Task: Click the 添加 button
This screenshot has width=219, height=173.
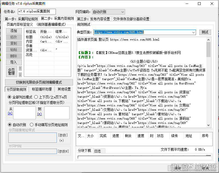Action: tap(14, 31)
